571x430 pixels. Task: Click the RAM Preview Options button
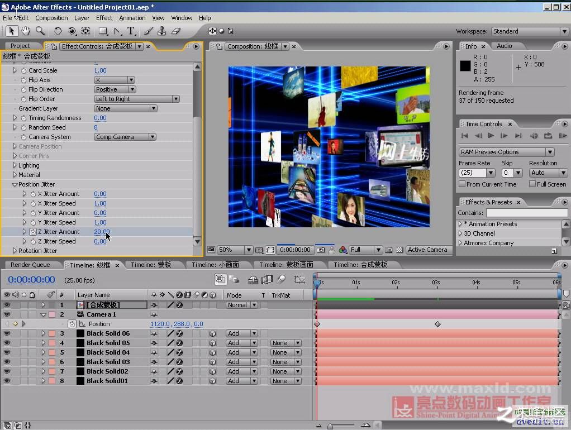(x=507, y=152)
